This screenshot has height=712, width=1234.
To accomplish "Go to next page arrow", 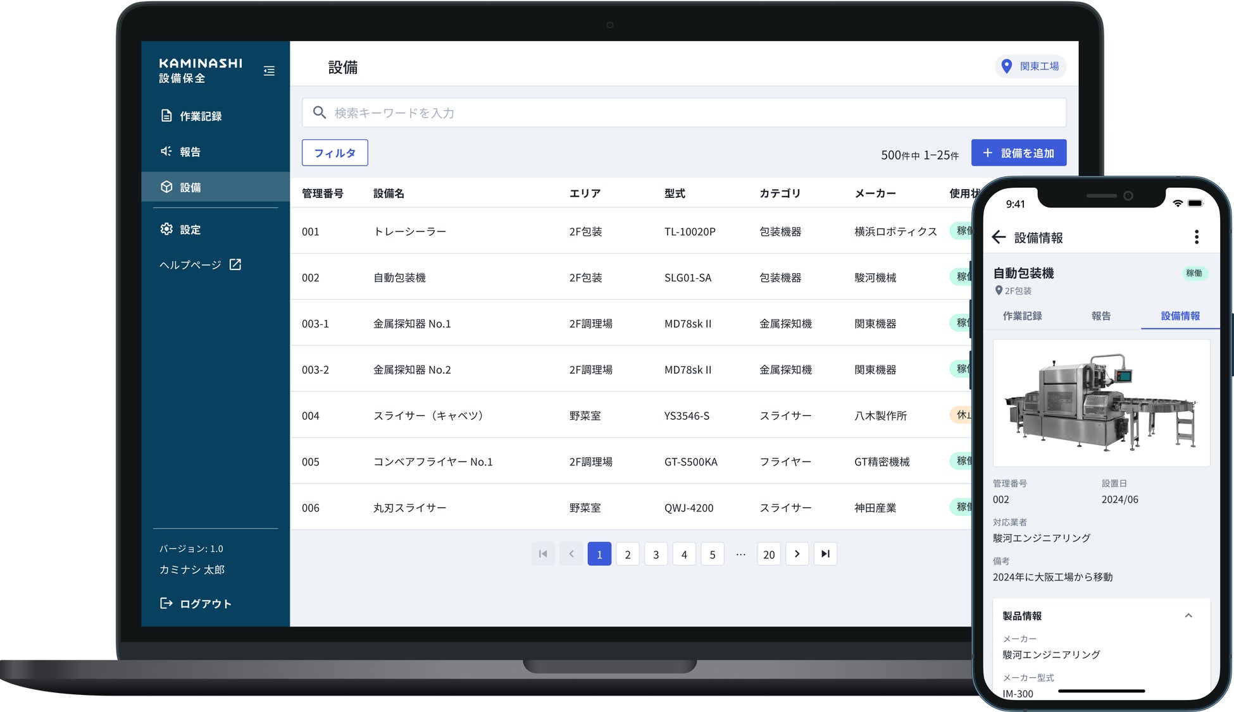I will (x=797, y=554).
